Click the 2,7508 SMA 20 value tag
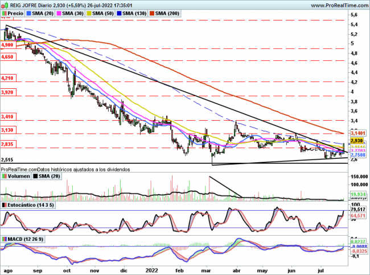The width and height of the screenshot is (370, 275). click(358, 155)
